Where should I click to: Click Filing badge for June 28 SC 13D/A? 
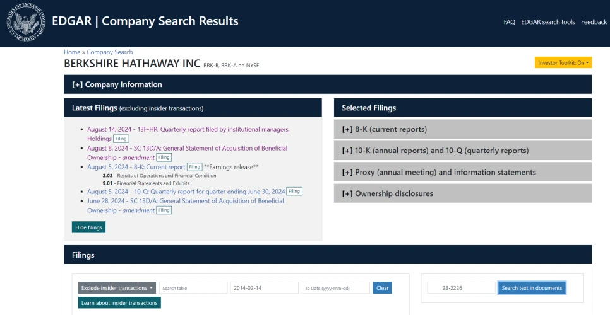pos(164,210)
